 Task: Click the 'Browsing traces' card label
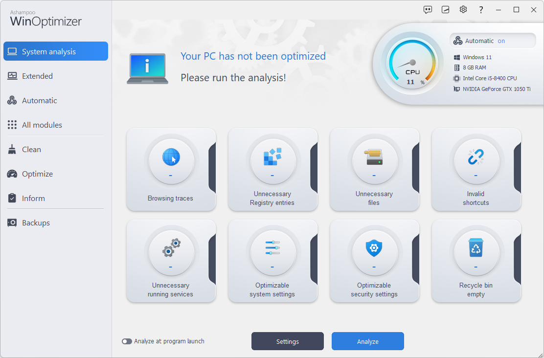170,199
